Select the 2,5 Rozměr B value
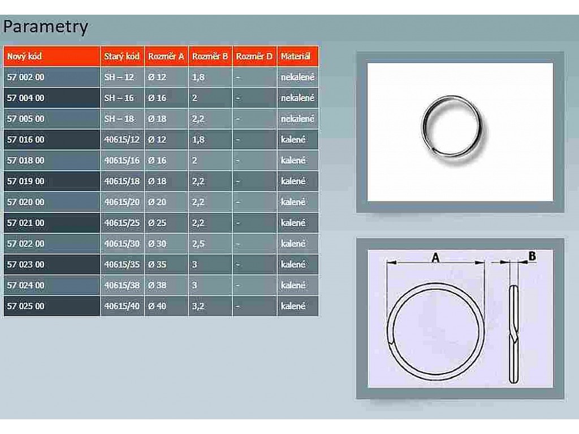This screenshot has height=434, width=579. click(x=198, y=244)
